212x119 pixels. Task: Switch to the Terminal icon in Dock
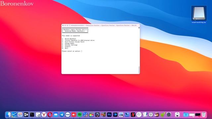(x=32, y=115)
